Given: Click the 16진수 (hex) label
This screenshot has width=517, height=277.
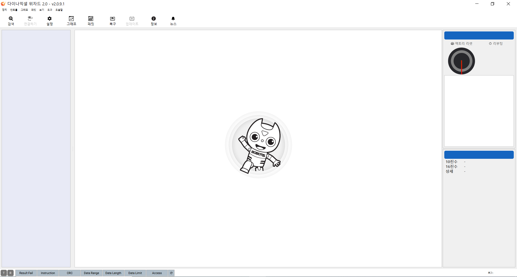Looking at the screenshot, I should pyautogui.click(x=452, y=167).
